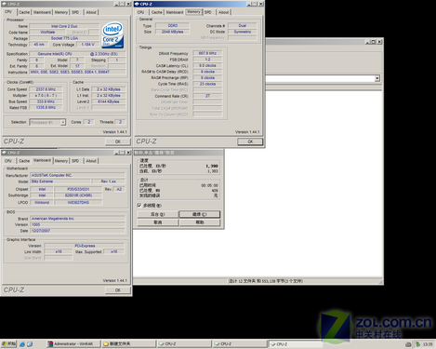Viewport: 436px width, 349px height.
Task: Click the leftmost system tray icon
Action: (x=408, y=344)
